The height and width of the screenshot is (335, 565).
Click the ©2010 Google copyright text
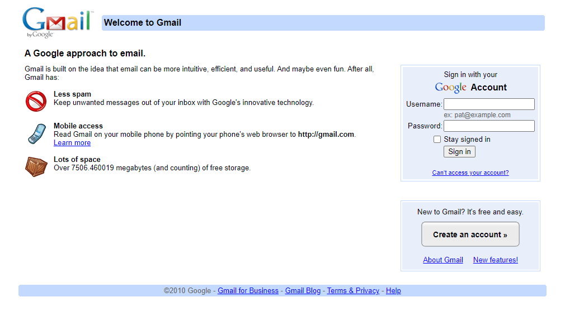click(187, 291)
